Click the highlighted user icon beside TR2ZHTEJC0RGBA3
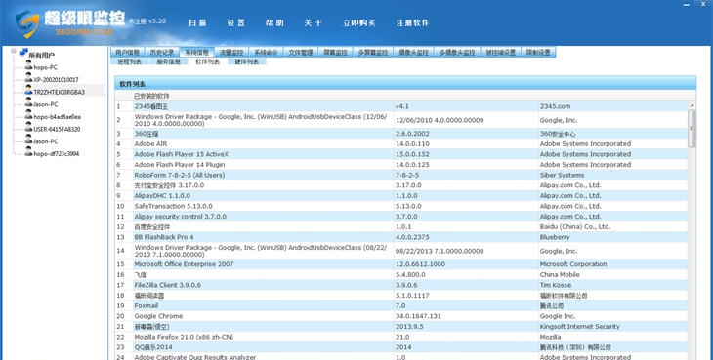Viewport: 713px width, 360px height. [x=28, y=91]
